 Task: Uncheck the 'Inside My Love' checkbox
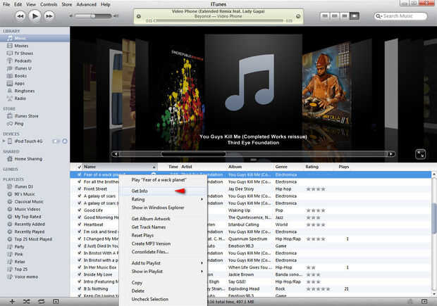tap(80, 274)
